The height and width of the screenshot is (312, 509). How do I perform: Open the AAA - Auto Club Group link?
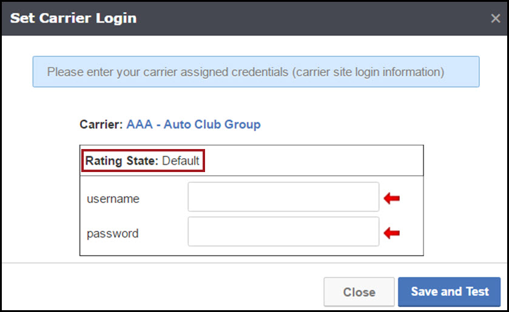click(194, 125)
